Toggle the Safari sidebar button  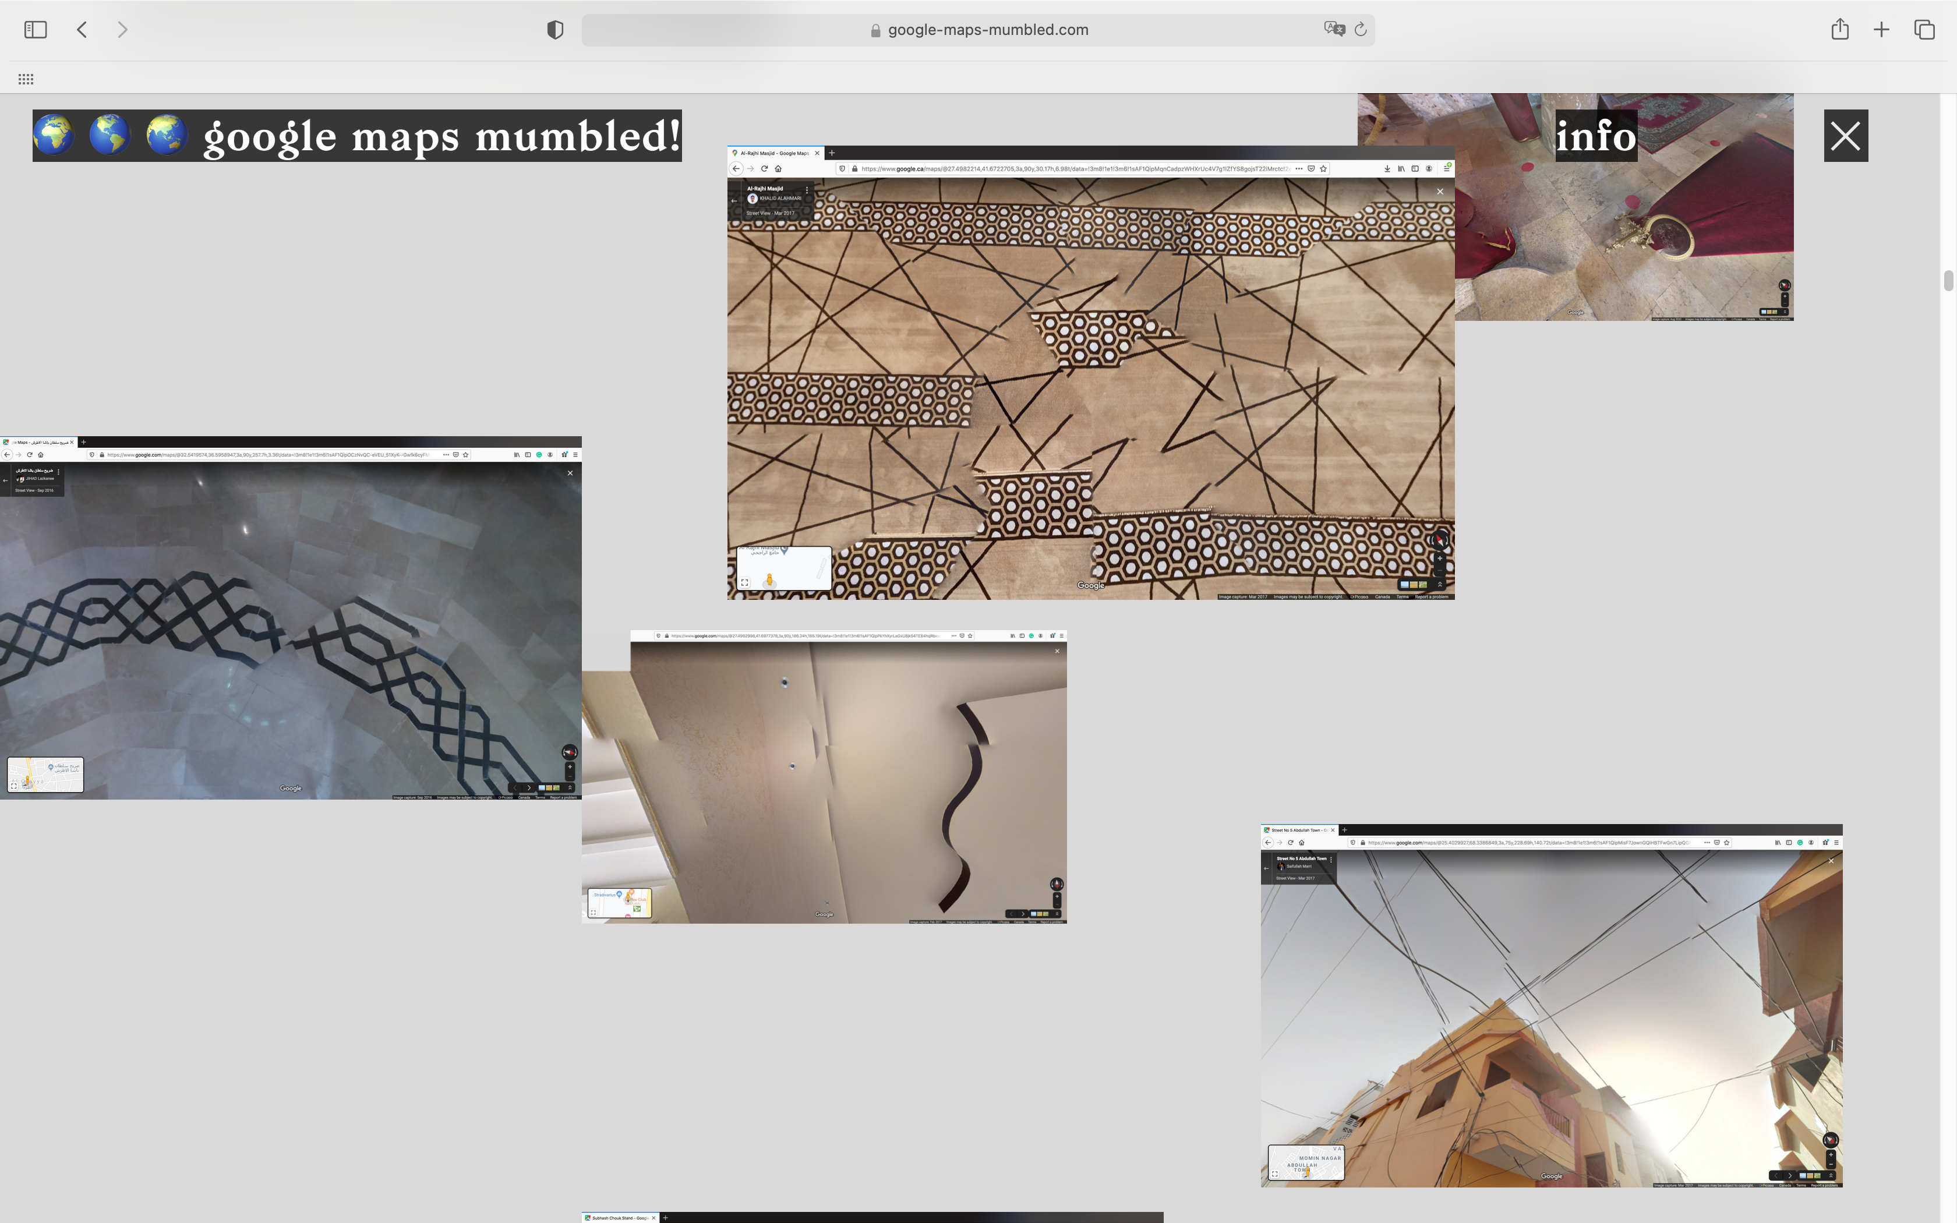click(36, 30)
